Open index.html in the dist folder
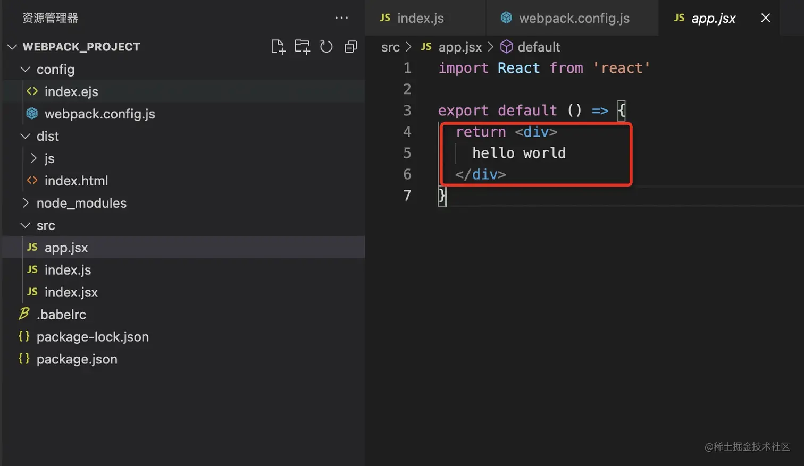 183,181
